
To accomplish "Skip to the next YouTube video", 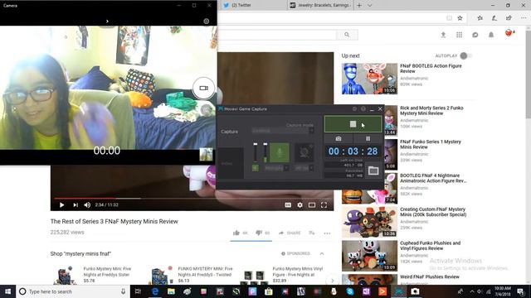I will 76,204.
